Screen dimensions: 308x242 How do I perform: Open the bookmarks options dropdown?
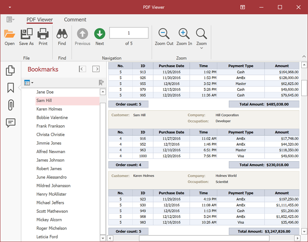point(29,83)
